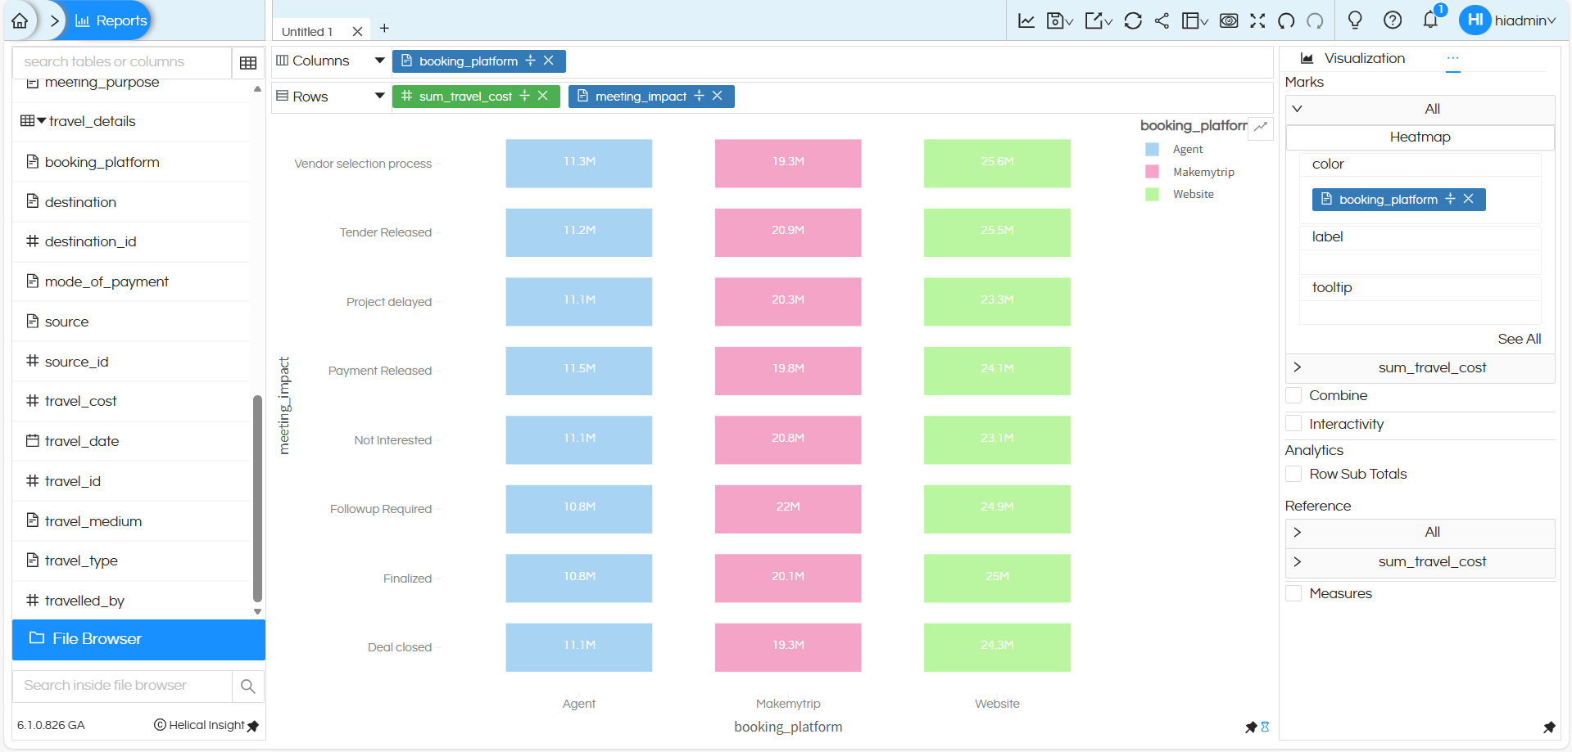1572x752 pixels.
Task: Expand the sum_travel_cost section under Marks
Action: point(1298,367)
